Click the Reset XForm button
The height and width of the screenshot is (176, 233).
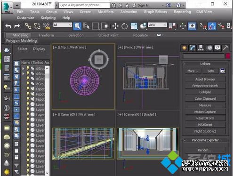(205, 118)
